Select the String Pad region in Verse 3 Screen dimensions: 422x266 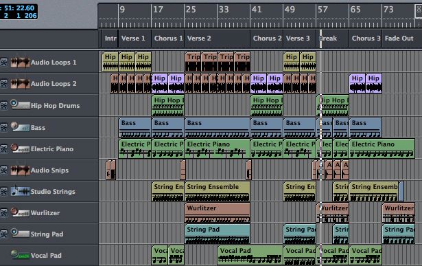300,234
